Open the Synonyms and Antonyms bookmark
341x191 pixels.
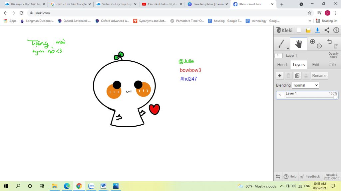tap(150, 21)
